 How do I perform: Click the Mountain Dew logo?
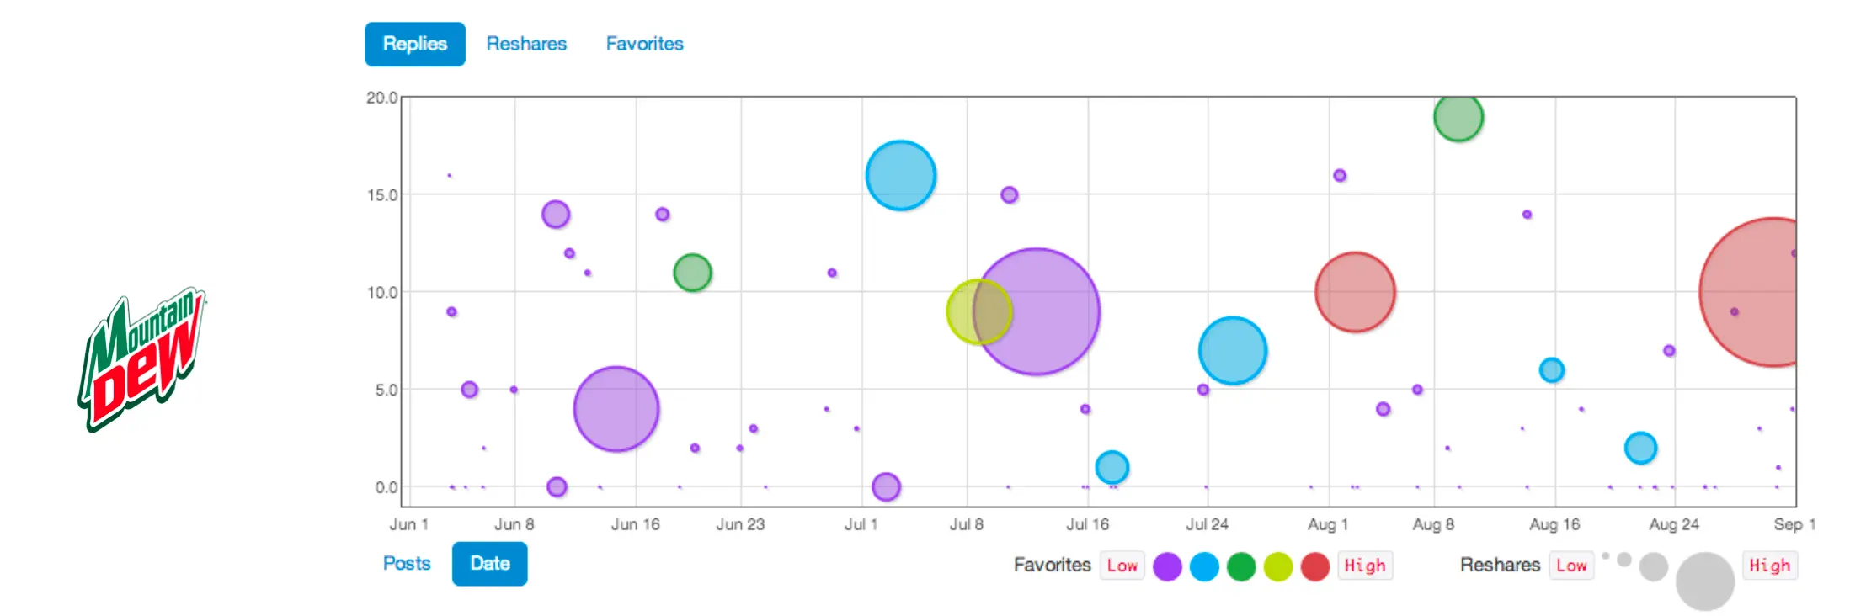click(x=141, y=360)
